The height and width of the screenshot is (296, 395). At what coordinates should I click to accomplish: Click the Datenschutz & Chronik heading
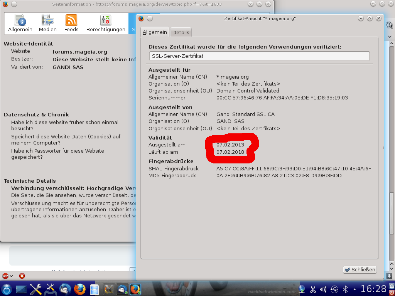pos(36,114)
